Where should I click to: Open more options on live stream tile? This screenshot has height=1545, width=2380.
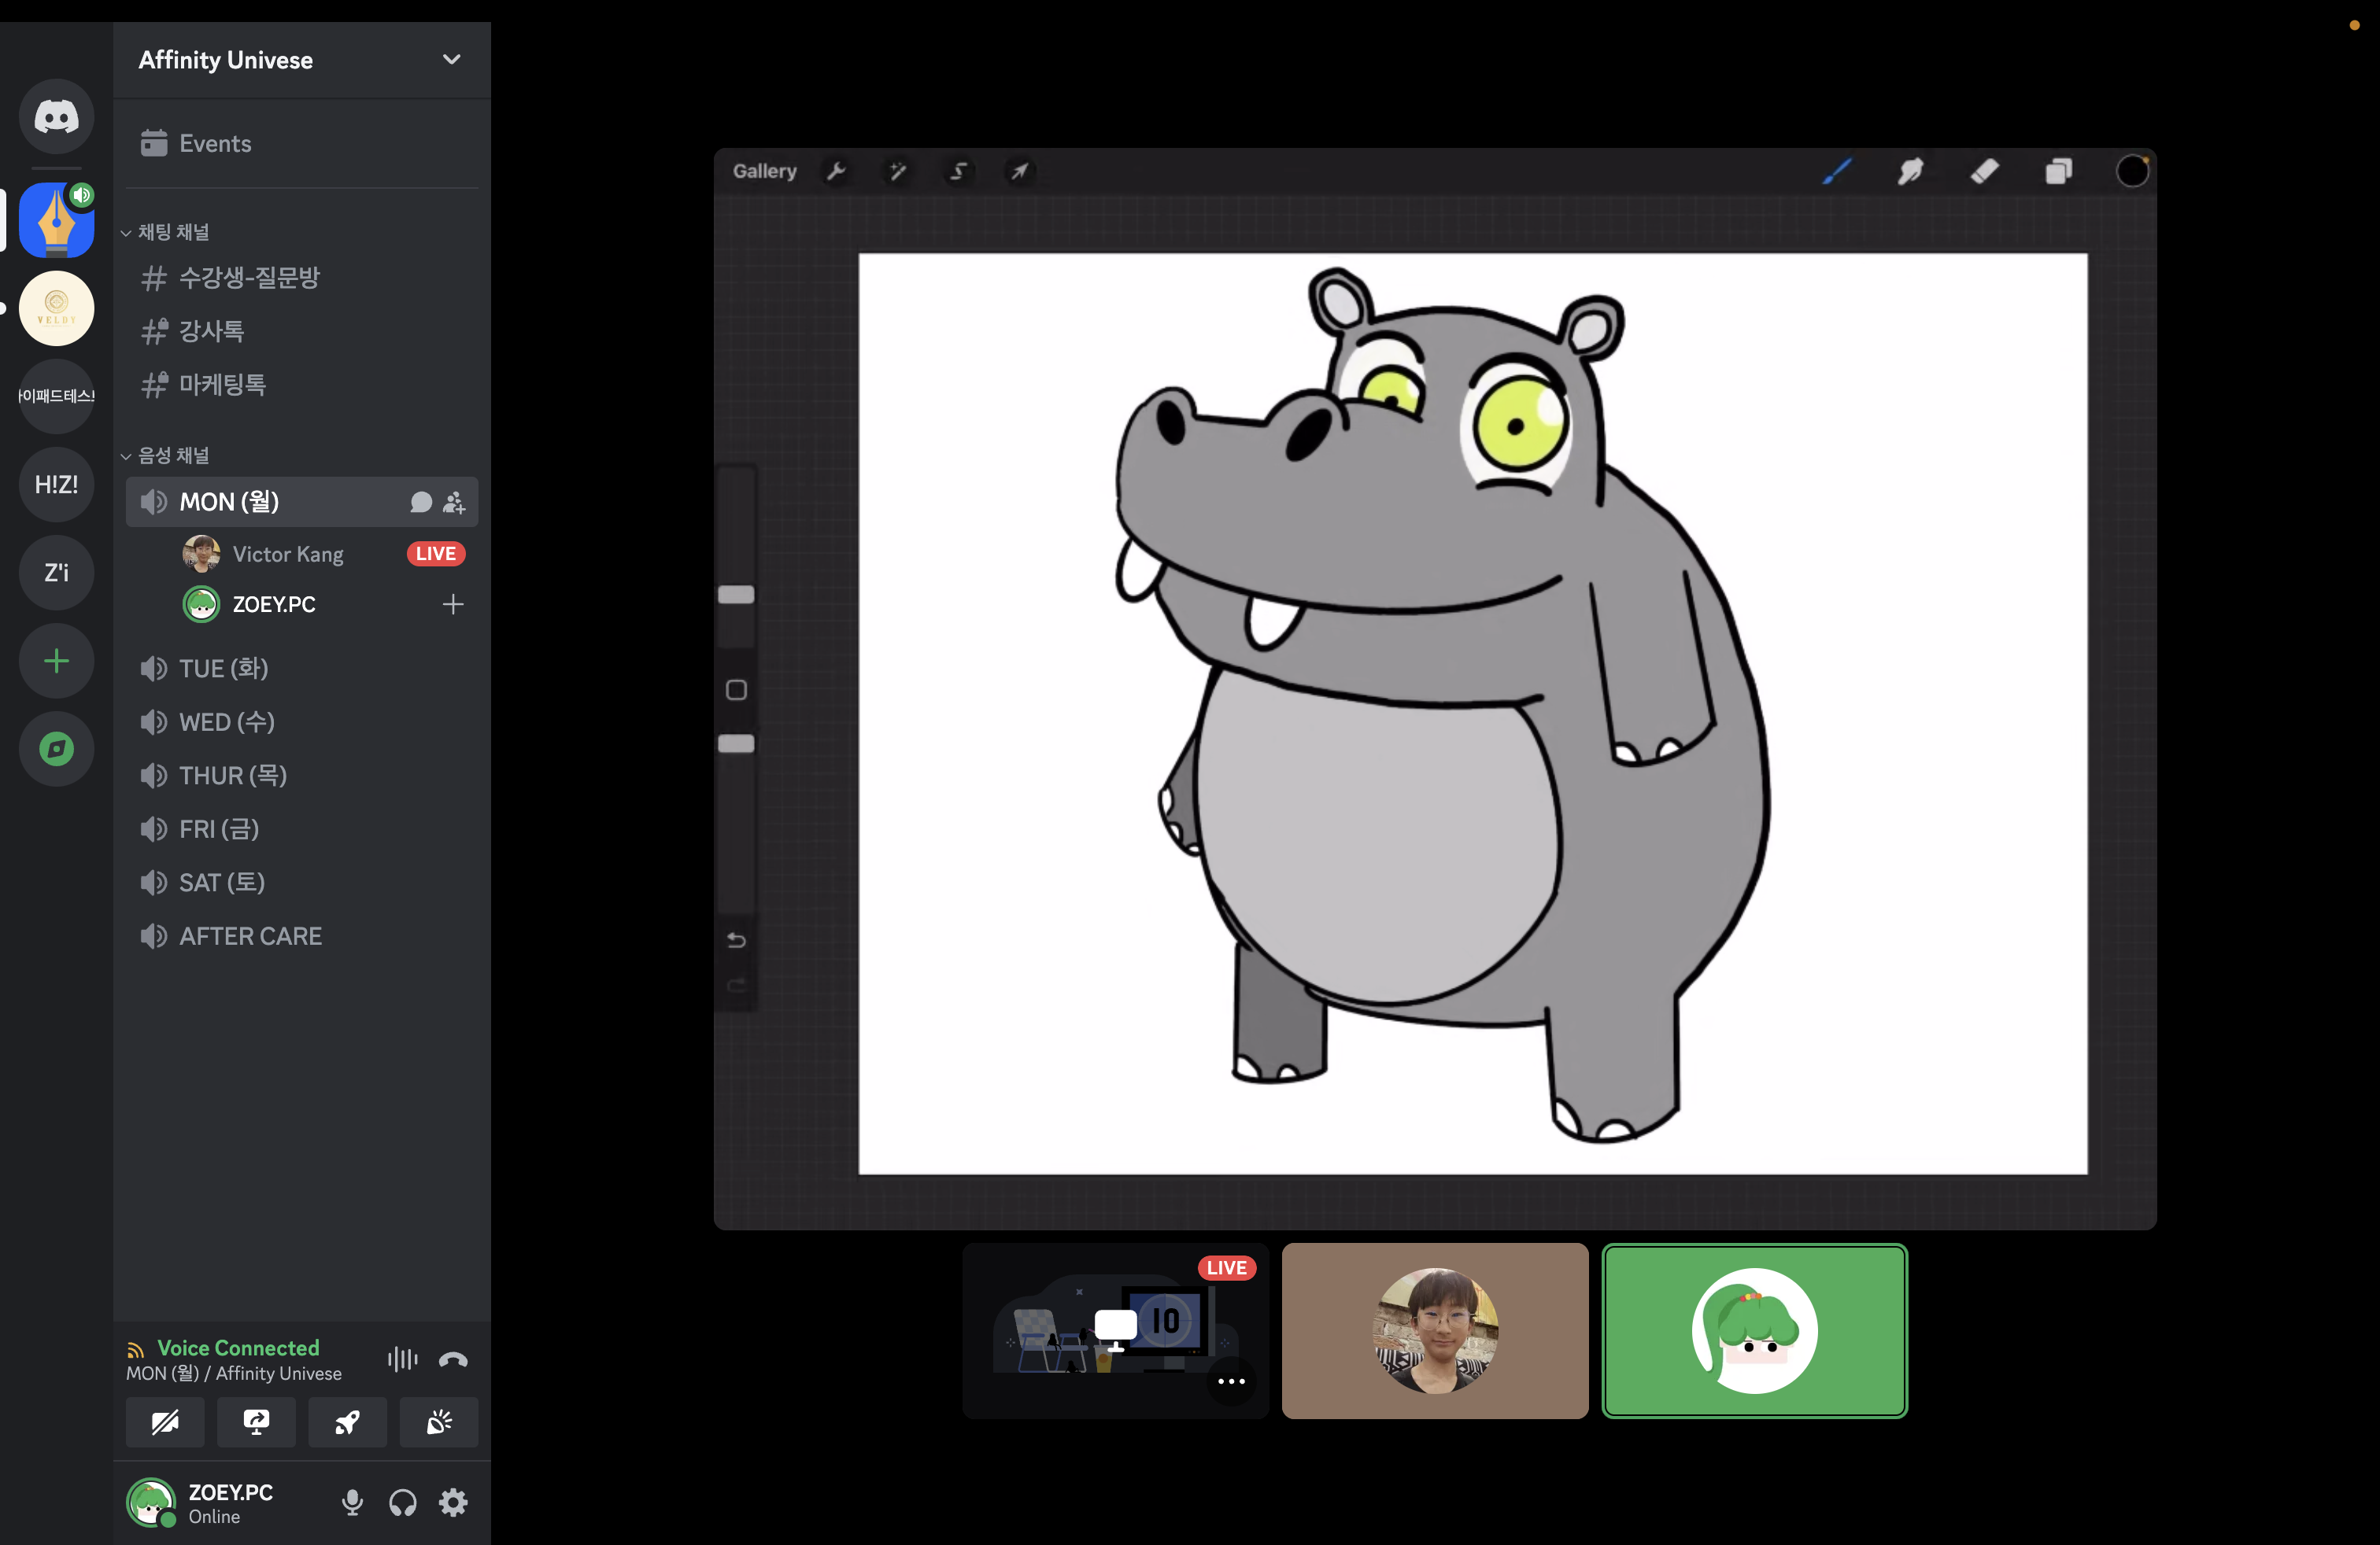pos(1231,1381)
